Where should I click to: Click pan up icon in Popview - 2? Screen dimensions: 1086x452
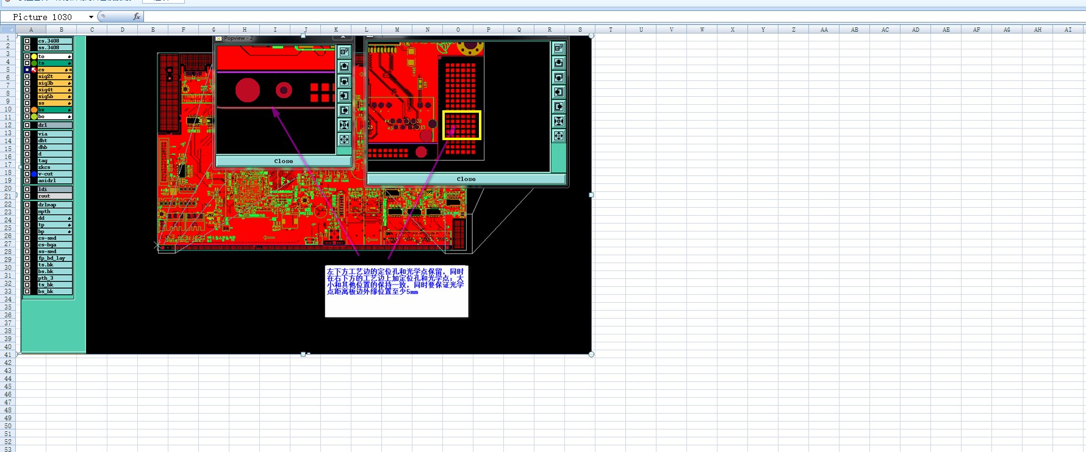(x=344, y=66)
